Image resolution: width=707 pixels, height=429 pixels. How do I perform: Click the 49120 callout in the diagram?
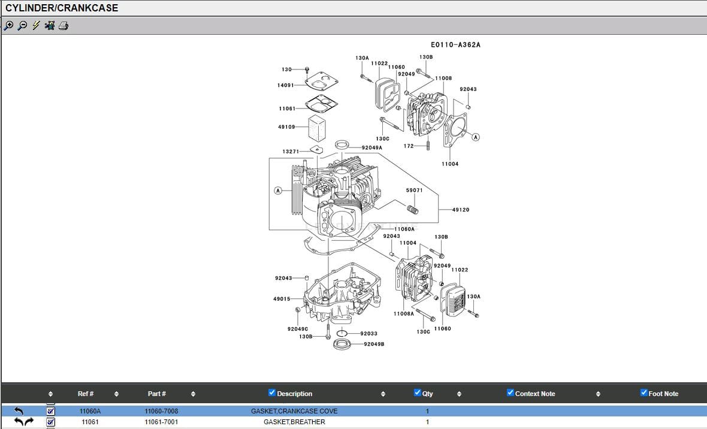[461, 210]
